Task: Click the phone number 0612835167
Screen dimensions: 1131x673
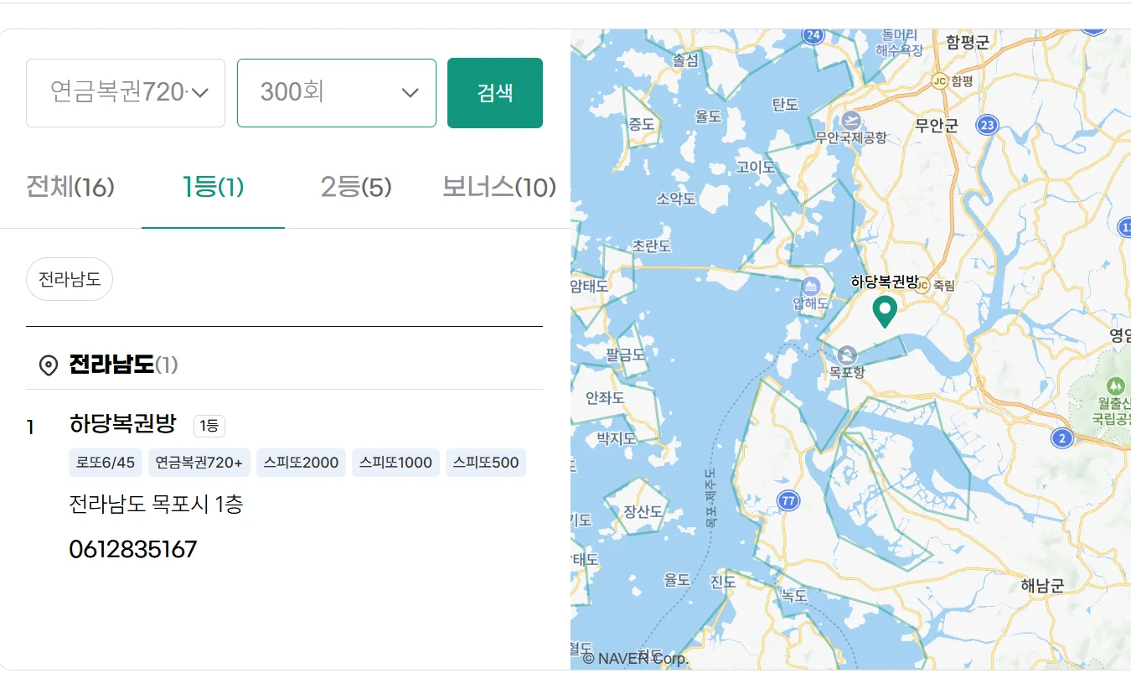Action: 133,550
